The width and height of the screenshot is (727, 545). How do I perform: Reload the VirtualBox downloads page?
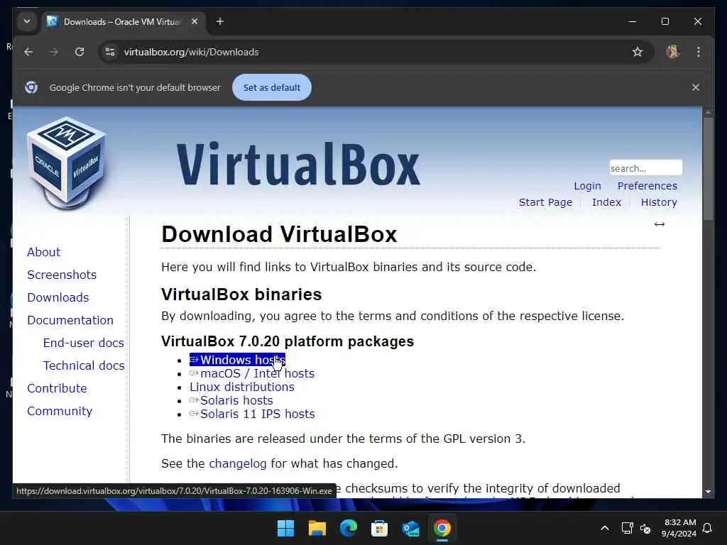80,52
